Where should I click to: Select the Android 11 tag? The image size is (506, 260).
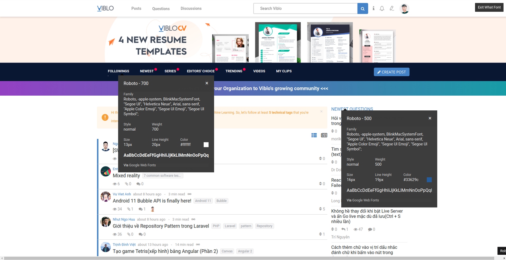pyautogui.click(x=203, y=201)
